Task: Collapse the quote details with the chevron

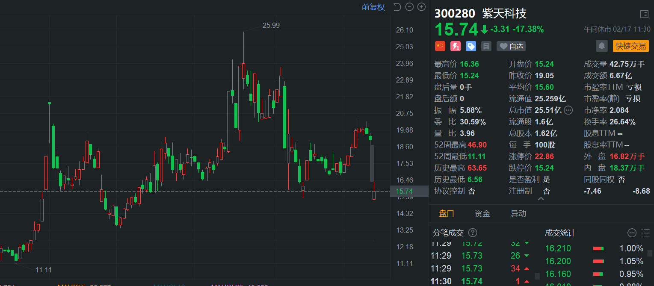Action: point(541,199)
